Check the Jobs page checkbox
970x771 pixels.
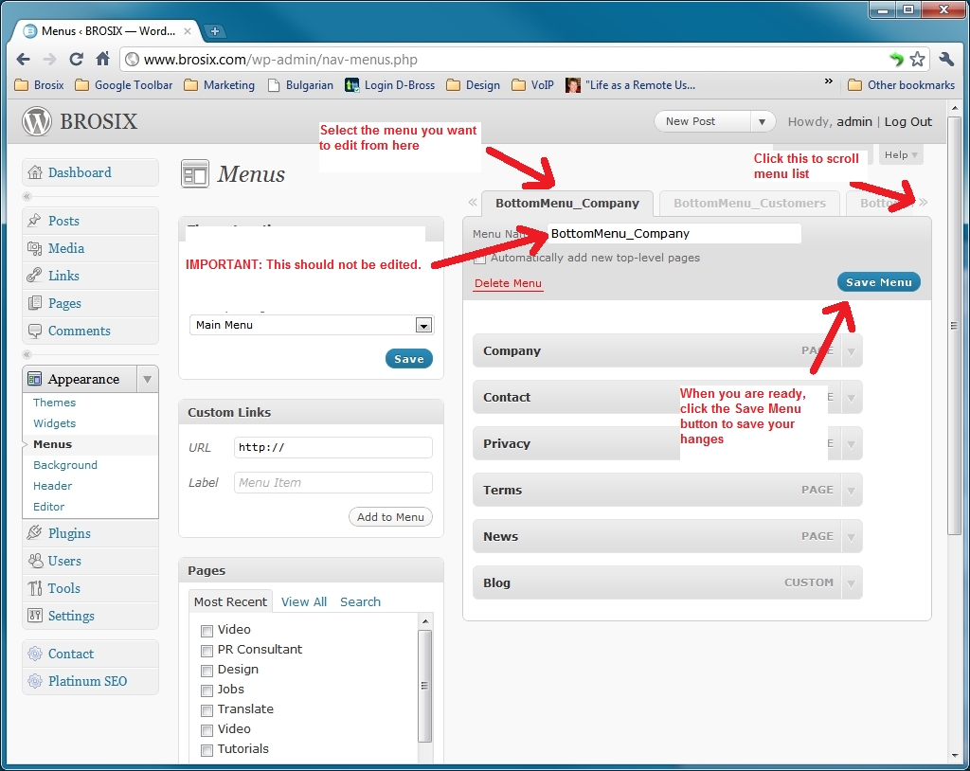207,690
